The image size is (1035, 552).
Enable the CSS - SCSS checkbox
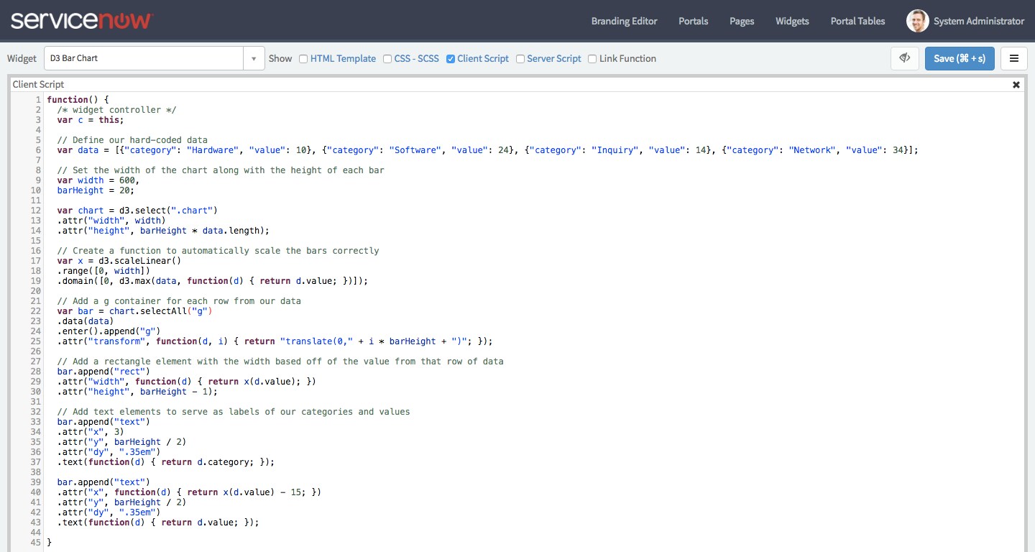(387, 59)
